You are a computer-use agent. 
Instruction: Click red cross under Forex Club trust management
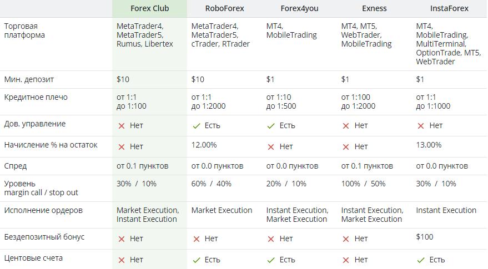coord(121,126)
